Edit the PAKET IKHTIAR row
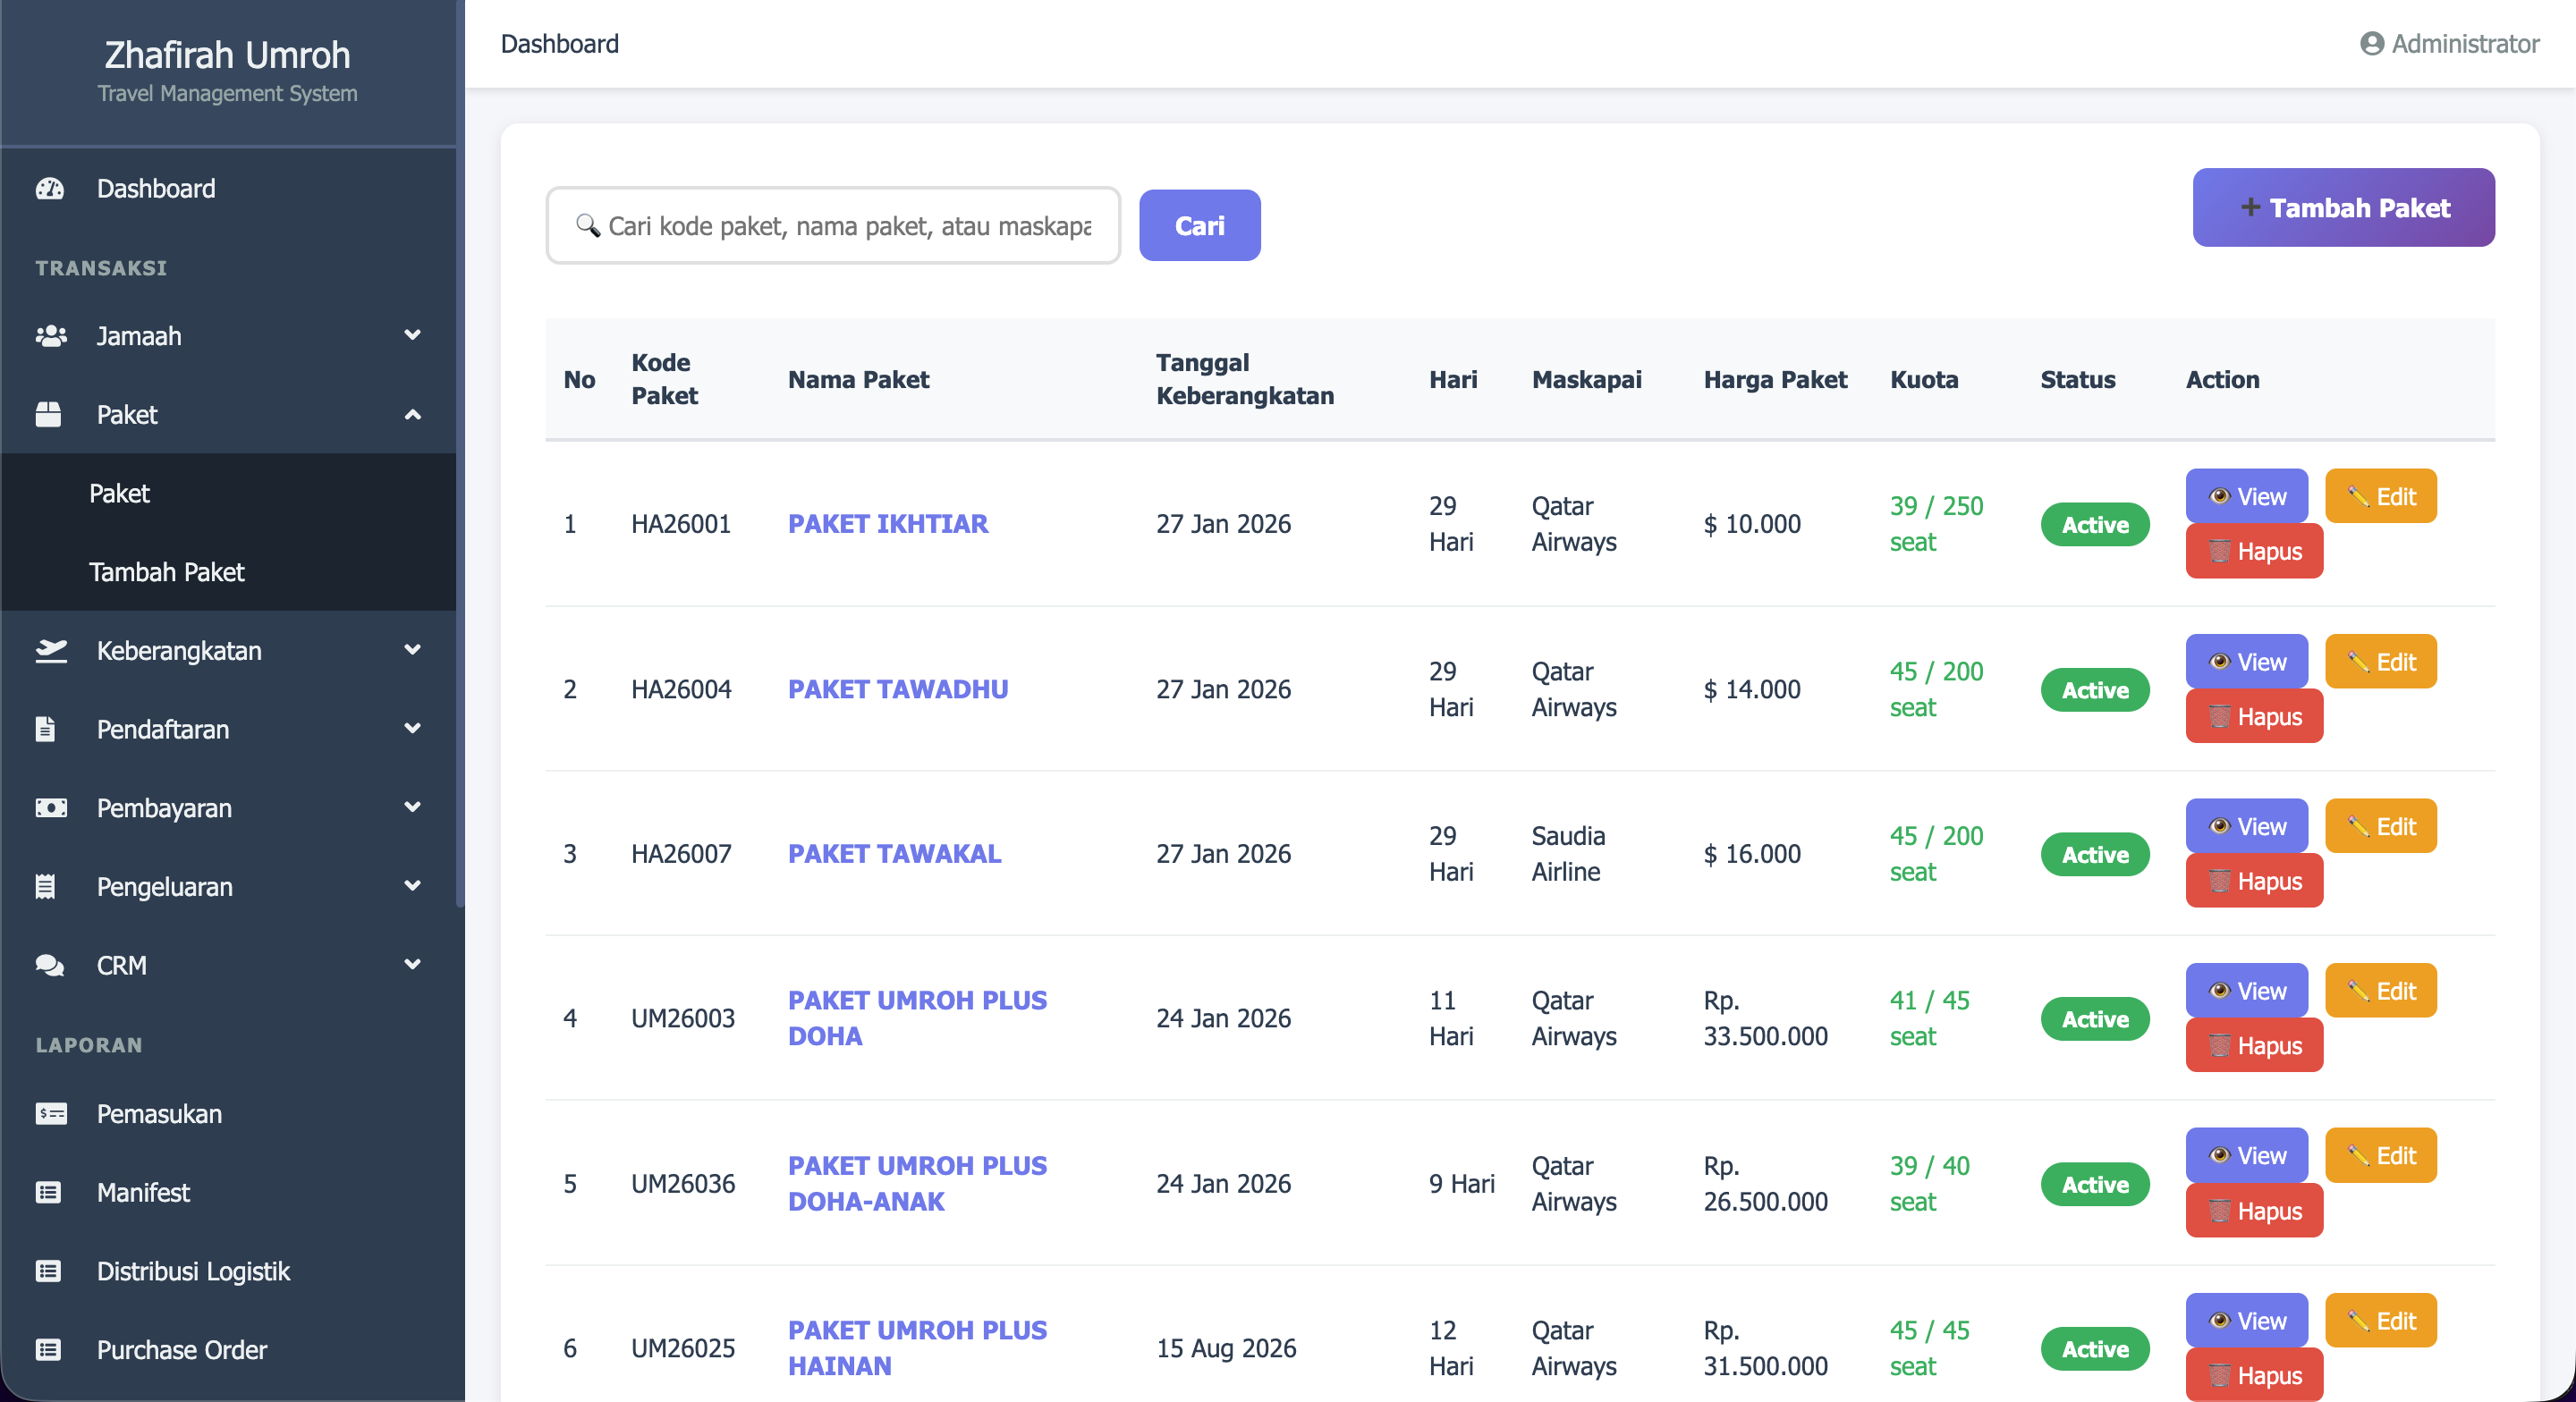 2380,496
